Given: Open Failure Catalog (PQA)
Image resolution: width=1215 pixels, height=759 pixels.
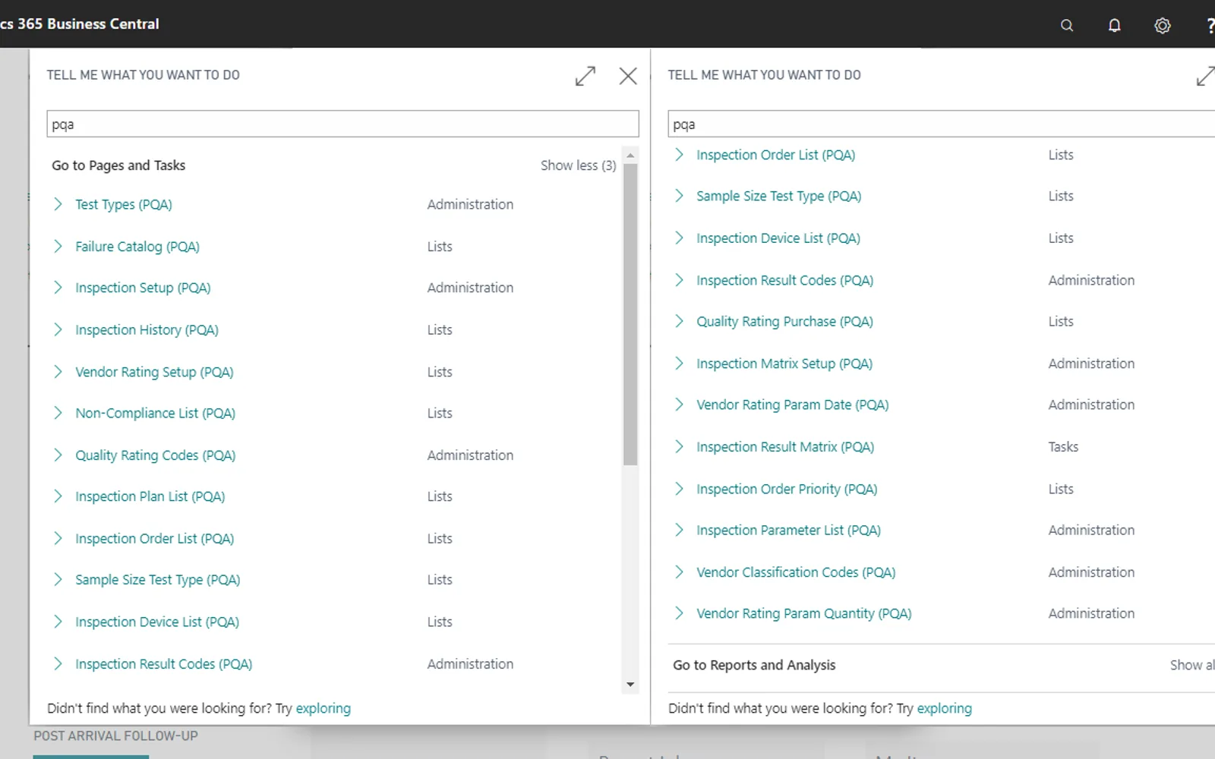Looking at the screenshot, I should pyautogui.click(x=137, y=247).
